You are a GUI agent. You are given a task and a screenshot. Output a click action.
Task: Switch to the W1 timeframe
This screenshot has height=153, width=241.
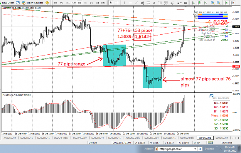[97, 3]
